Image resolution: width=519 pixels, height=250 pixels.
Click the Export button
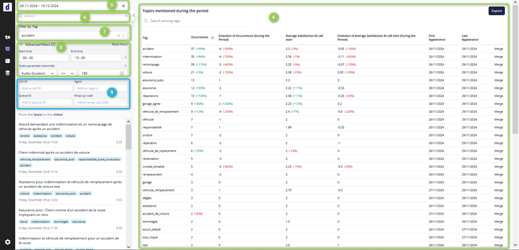(496, 11)
